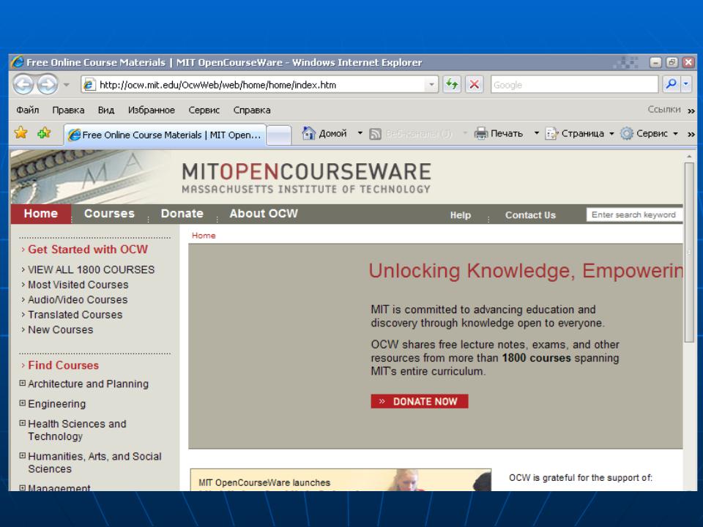This screenshot has width=703, height=527.
Task: Click the scrollbar up arrow
Action: click(x=689, y=156)
